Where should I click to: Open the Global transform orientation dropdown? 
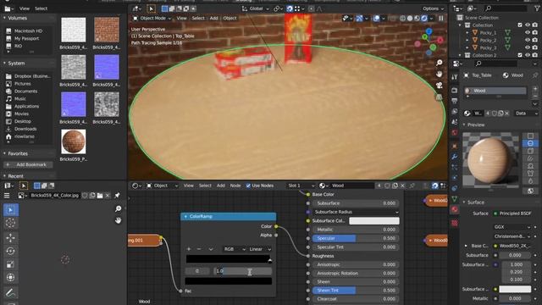[x=256, y=8]
